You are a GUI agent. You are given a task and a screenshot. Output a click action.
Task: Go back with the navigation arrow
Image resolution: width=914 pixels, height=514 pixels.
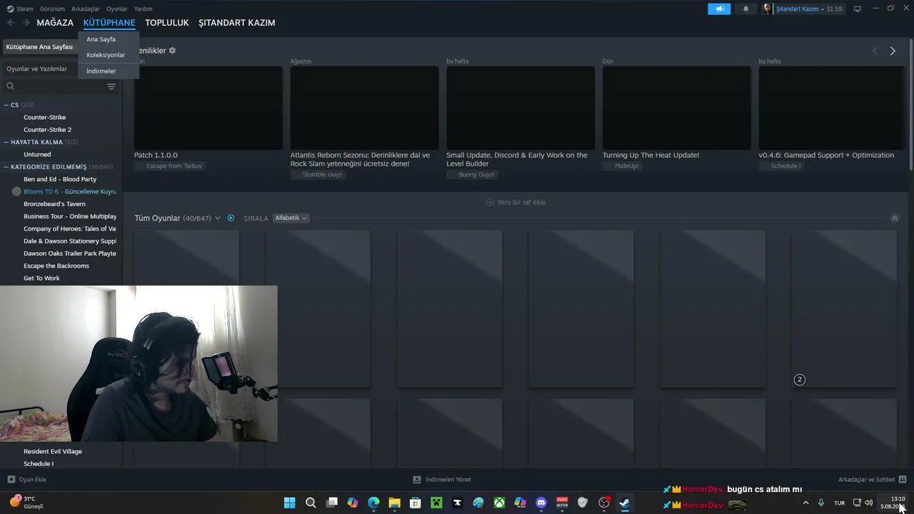(11, 23)
